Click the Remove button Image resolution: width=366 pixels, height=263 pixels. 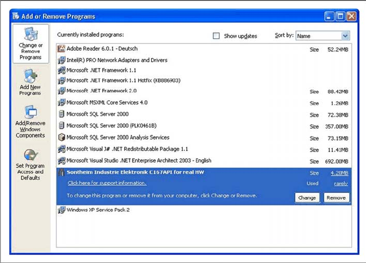tap(336, 198)
